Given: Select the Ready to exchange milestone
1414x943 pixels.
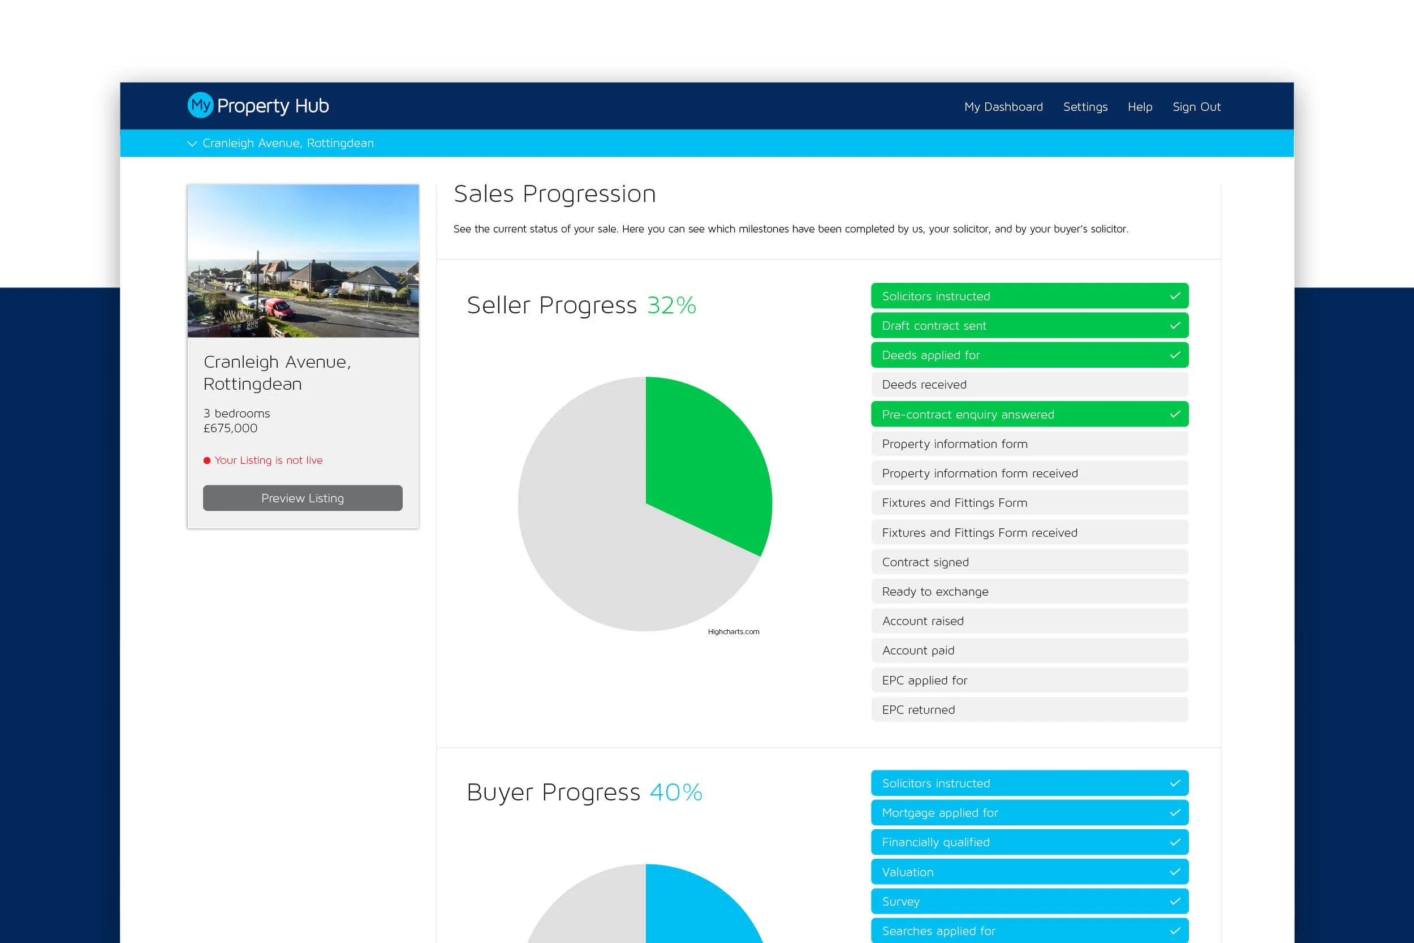Looking at the screenshot, I should (x=1030, y=591).
